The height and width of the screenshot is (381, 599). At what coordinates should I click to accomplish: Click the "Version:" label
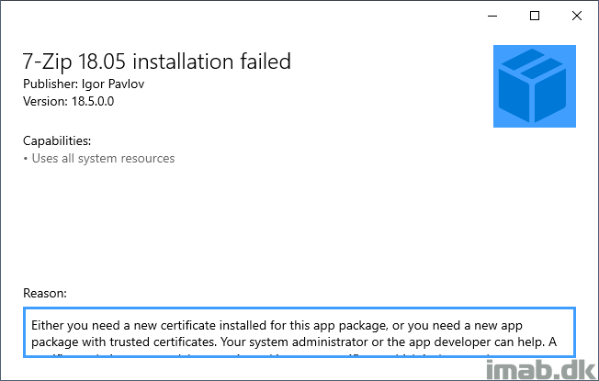coord(45,102)
